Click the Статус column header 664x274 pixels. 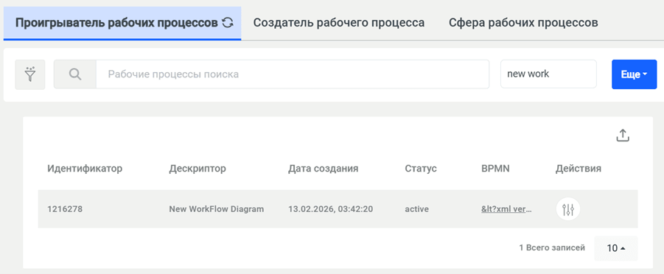click(421, 169)
